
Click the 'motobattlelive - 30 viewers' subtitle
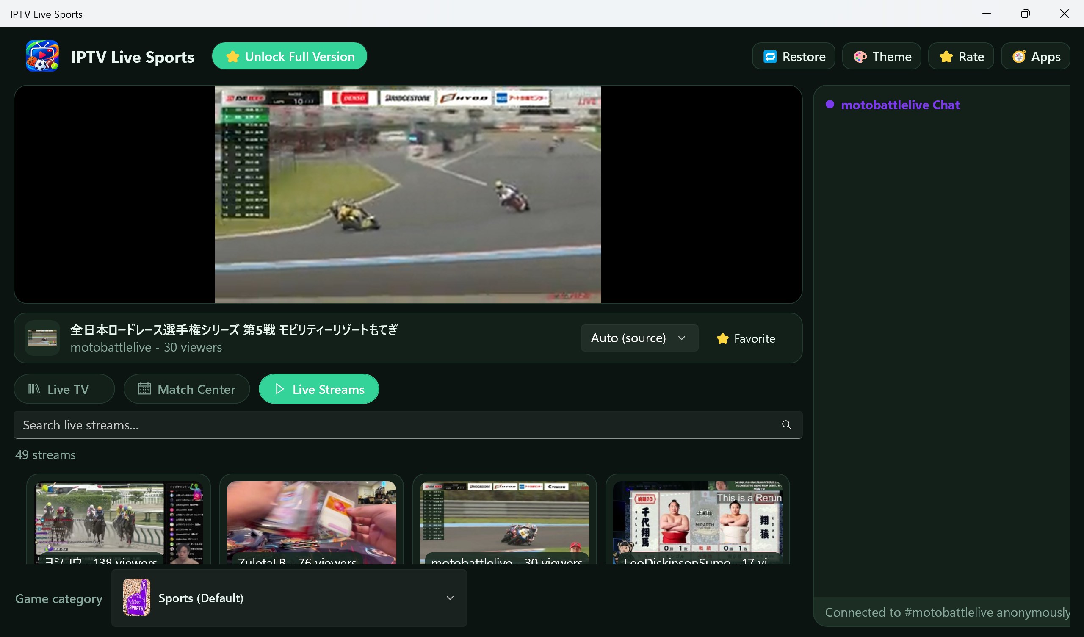coord(146,347)
